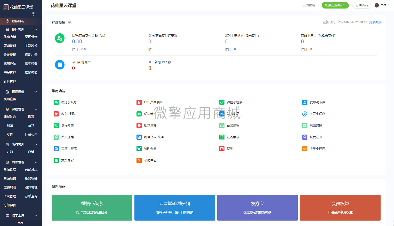Collapse the 课程管理 sidebar section
The image size is (394, 226).
pos(36,109)
